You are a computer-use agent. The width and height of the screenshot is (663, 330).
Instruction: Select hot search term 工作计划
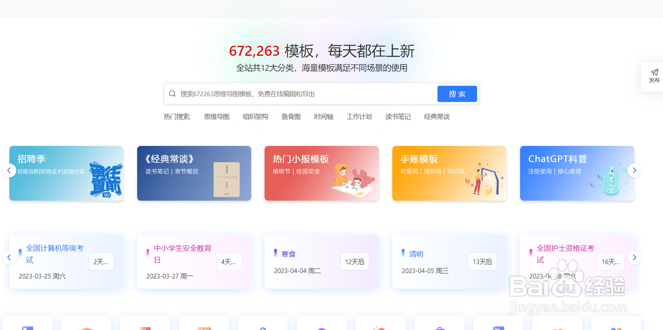(359, 117)
